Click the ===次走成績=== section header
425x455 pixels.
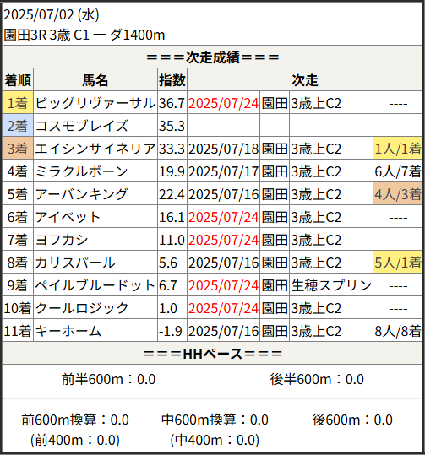point(212,57)
